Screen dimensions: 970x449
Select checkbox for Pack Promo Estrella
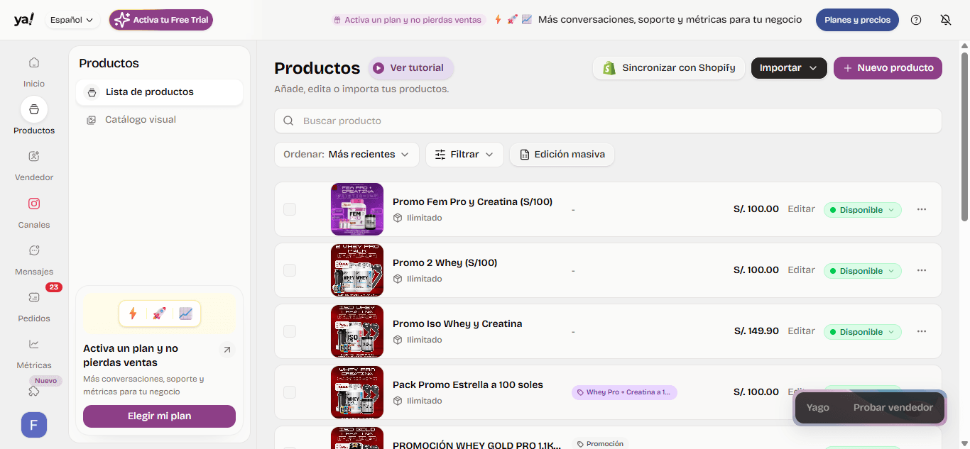pyautogui.click(x=290, y=392)
